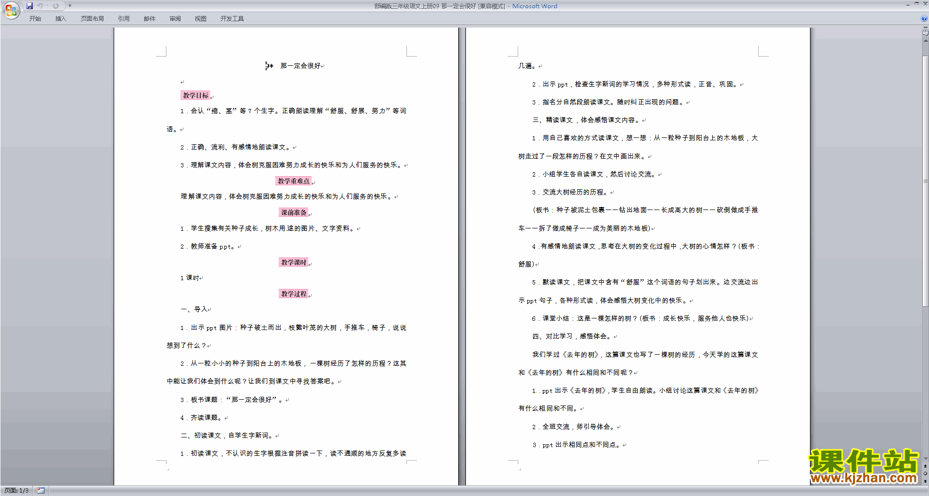929x496 pixels.
Task: Click the 教学目标 highlighted heading
Action: [195, 95]
